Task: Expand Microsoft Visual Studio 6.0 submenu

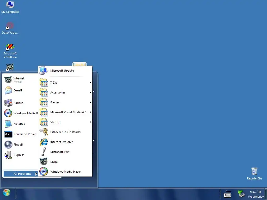Action: point(65,112)
